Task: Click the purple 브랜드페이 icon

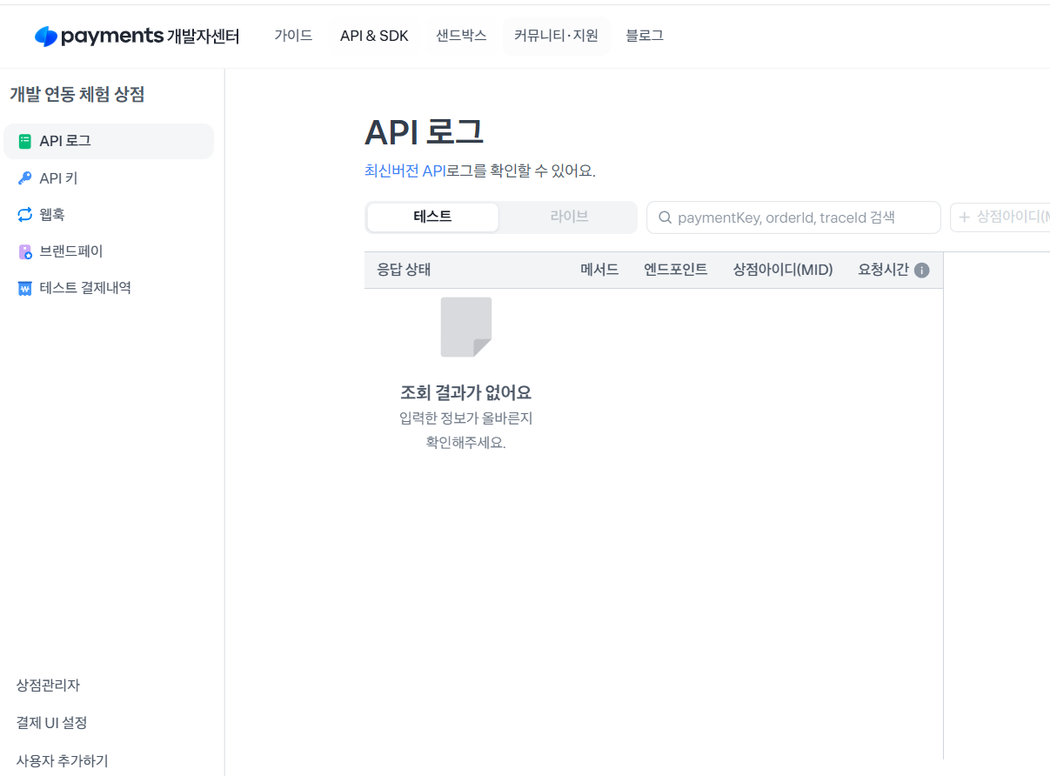Action: (24, 251)
